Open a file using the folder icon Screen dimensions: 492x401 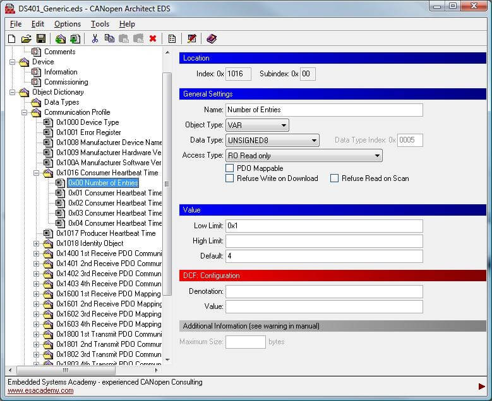26,39
